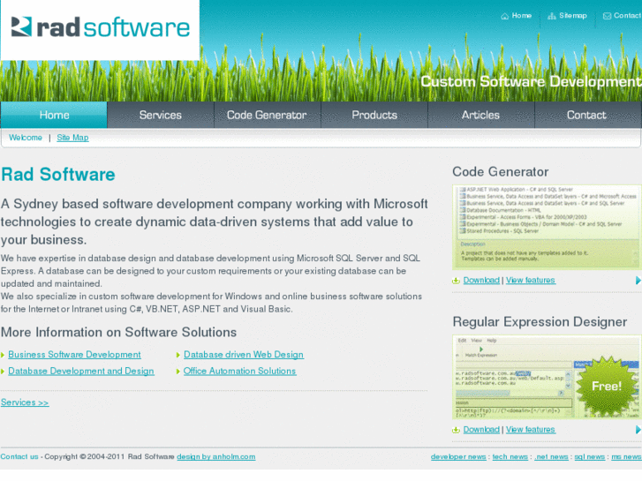
Task: Open the developer news footer link
Action: pos(458,456)
